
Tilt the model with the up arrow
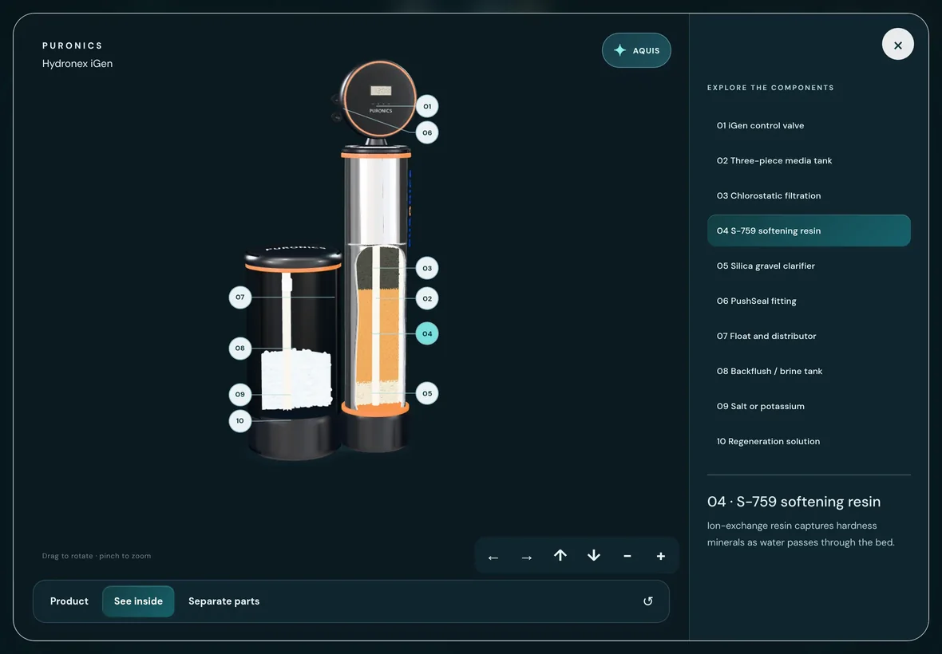pyautogui.click(x=560, y=556)
